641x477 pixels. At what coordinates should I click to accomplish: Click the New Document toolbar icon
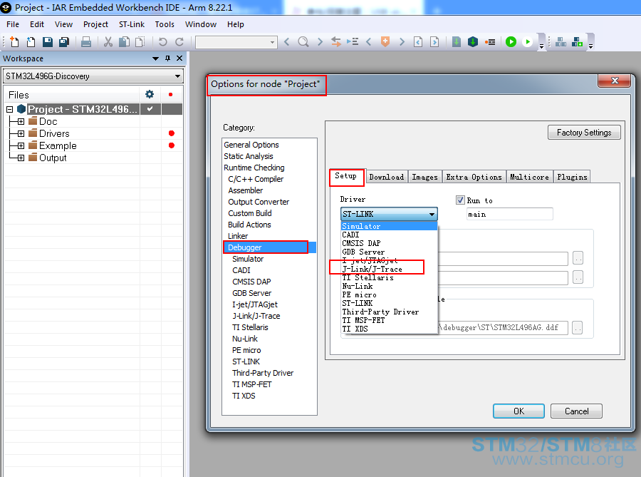pyautogui.click(x=14, y=42)
